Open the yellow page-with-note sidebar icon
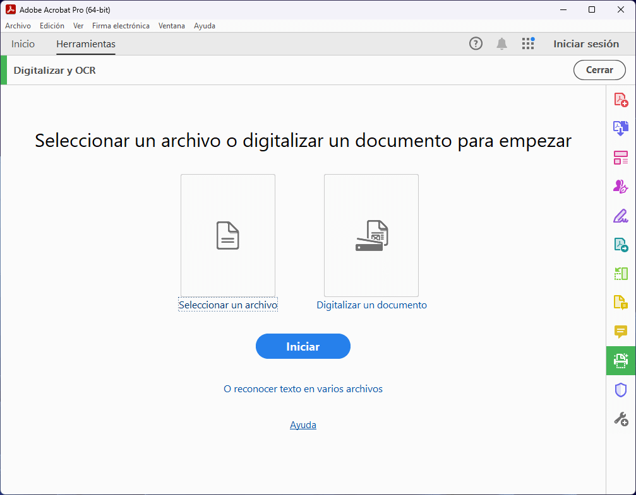This screenshot has height=495, width=636. point(621,302)
